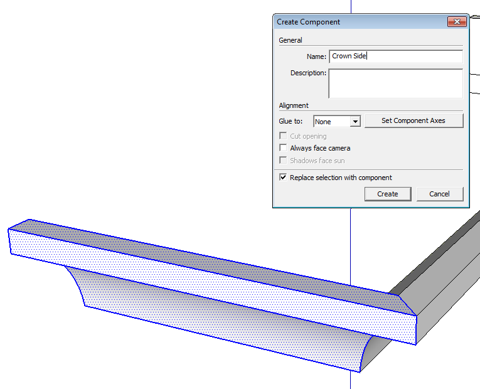Image resolution: width=480 pixels, height=389 pixels.
Task: Click into the Description text box
Action: click(x=396, y=83)
